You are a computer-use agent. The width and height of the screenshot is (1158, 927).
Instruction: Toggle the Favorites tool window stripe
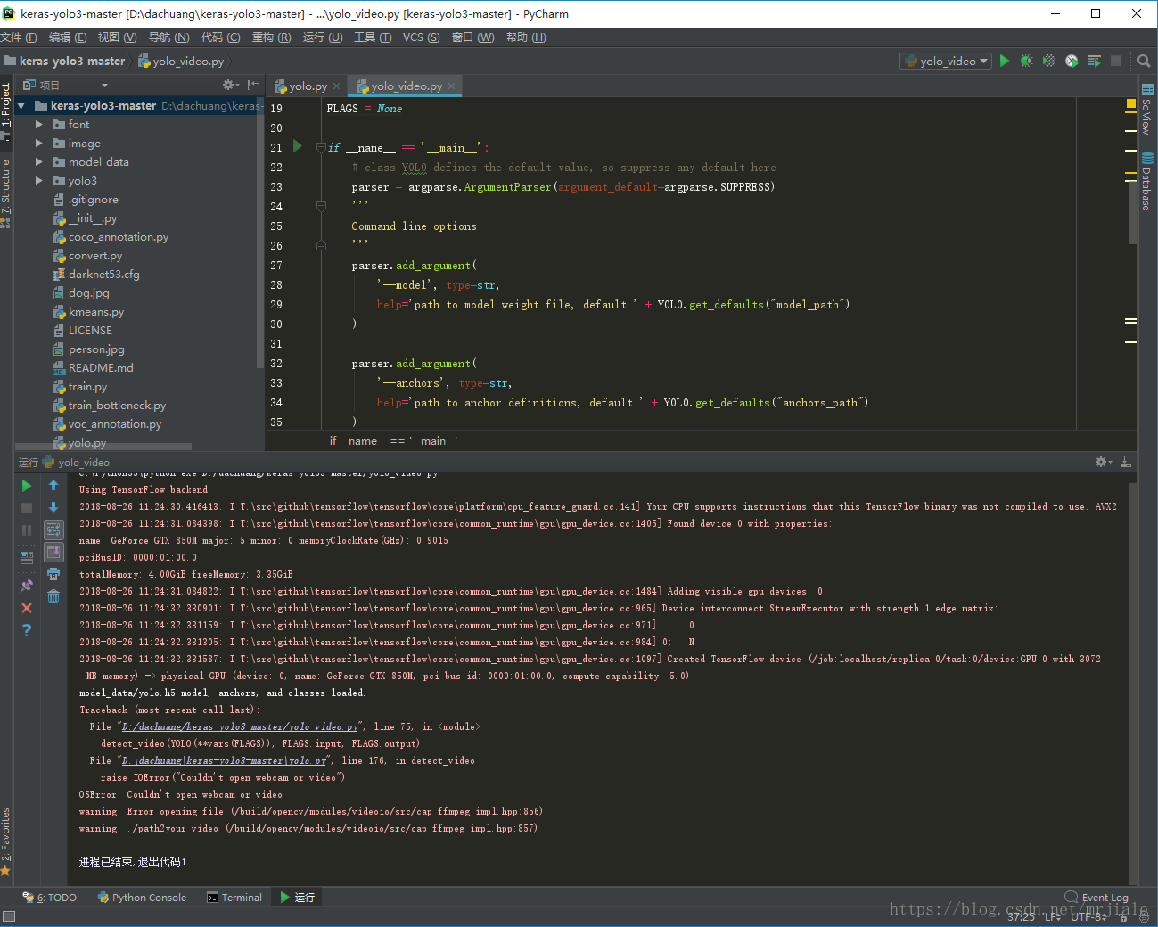[6, 841]
